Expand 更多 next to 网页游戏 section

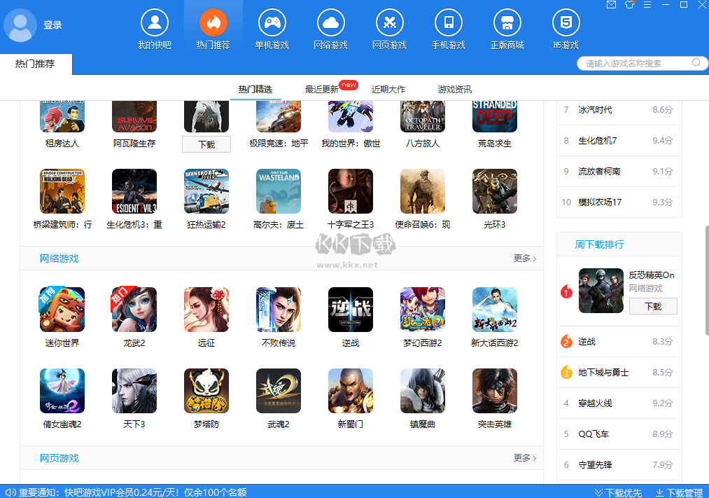[524, 457]
